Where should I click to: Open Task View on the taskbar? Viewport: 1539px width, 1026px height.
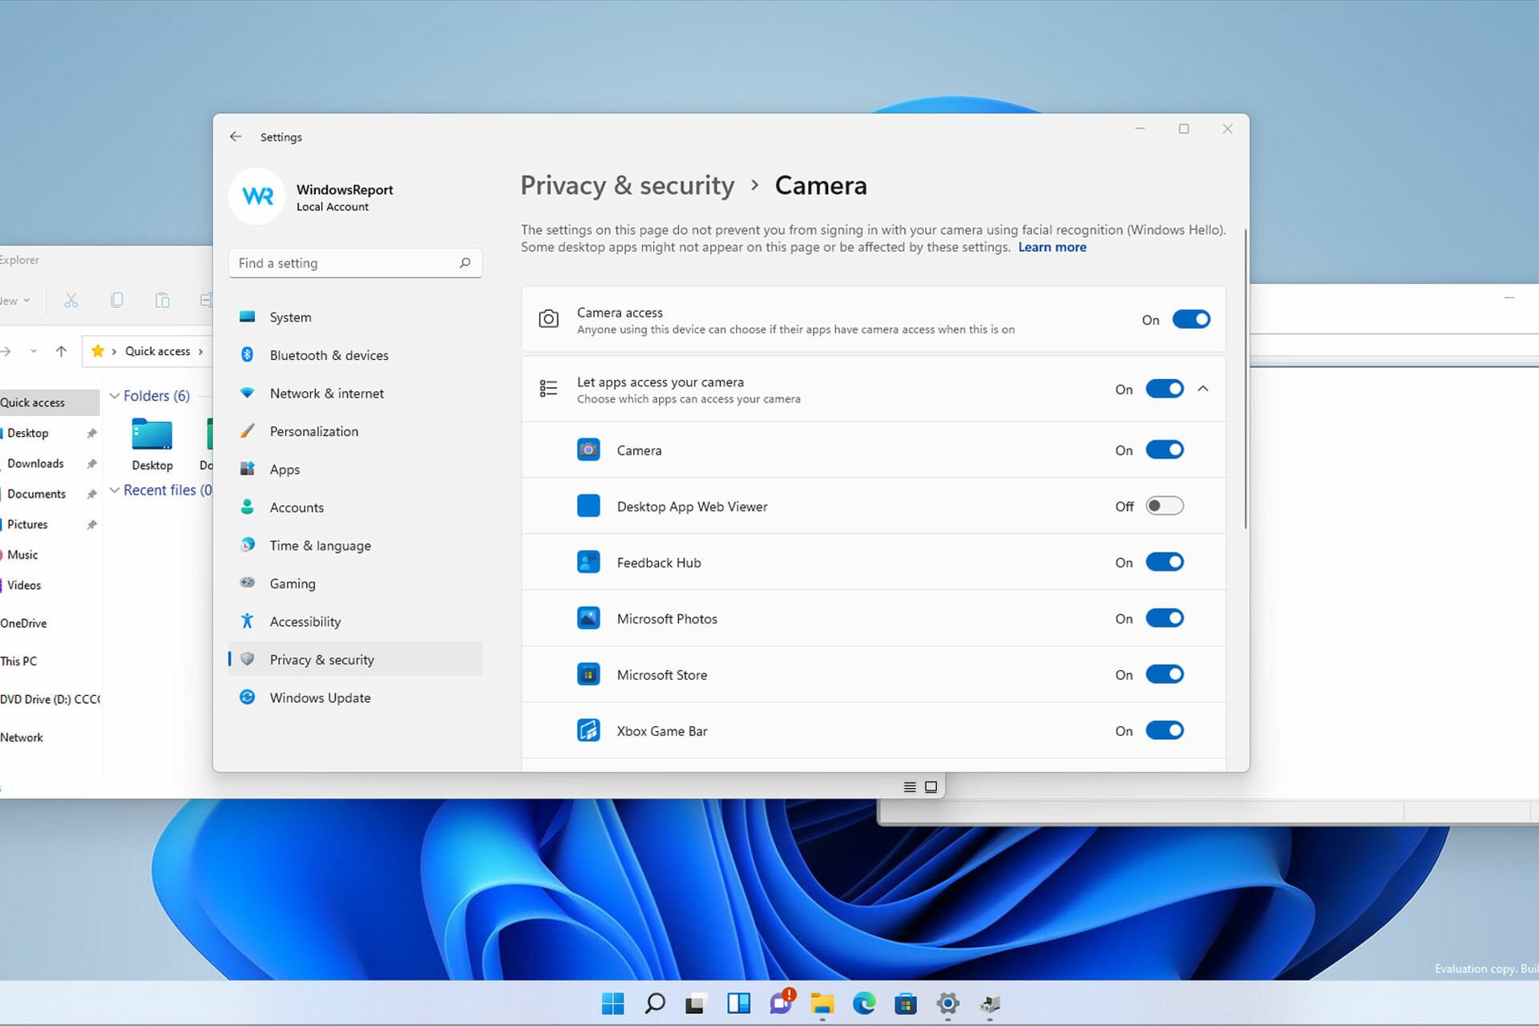click(x=696, y=1004)
